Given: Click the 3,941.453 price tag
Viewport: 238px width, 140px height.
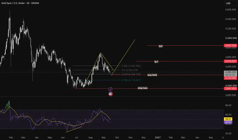Looking at the screenshot, I should 230,88.
